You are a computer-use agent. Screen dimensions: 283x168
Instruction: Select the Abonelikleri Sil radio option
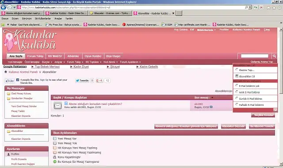pos(237,76)
